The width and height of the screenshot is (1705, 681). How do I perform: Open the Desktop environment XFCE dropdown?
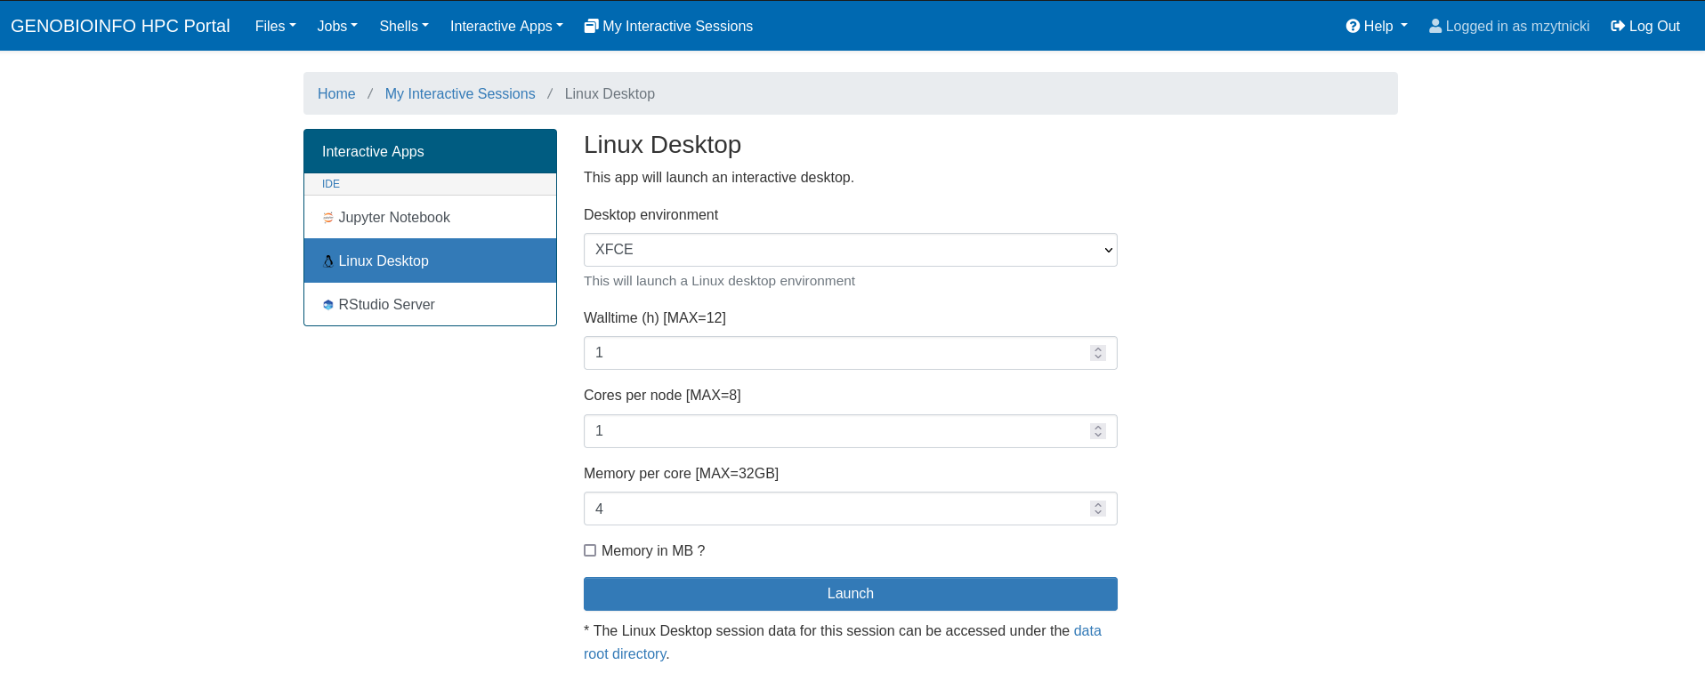[851, 250]
